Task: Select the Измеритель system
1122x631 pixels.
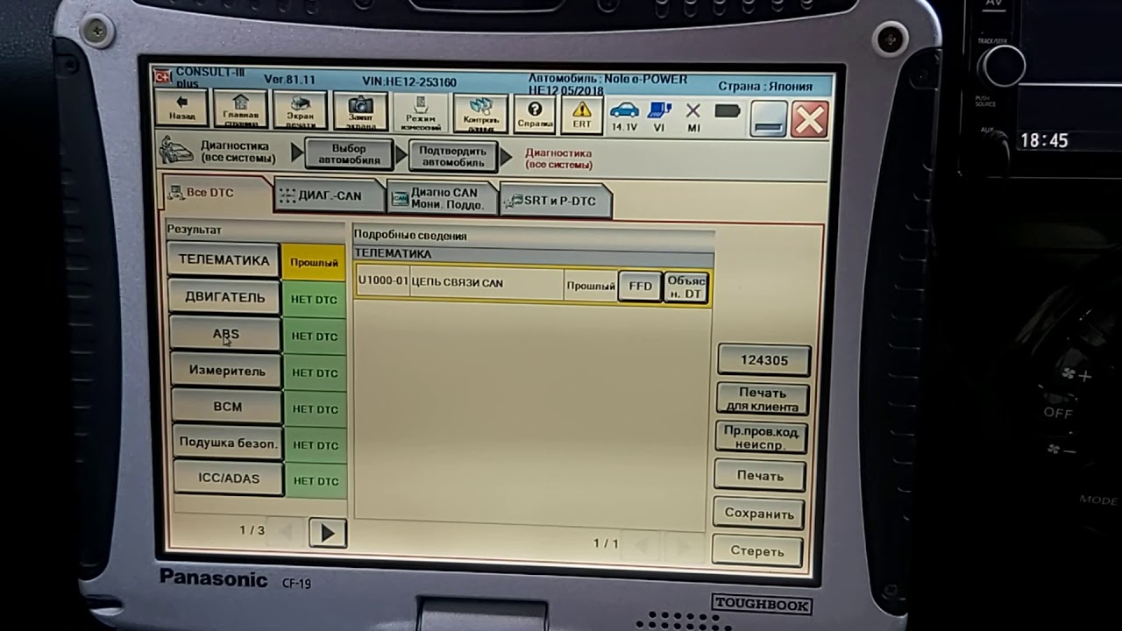Action: coord(227,371)
